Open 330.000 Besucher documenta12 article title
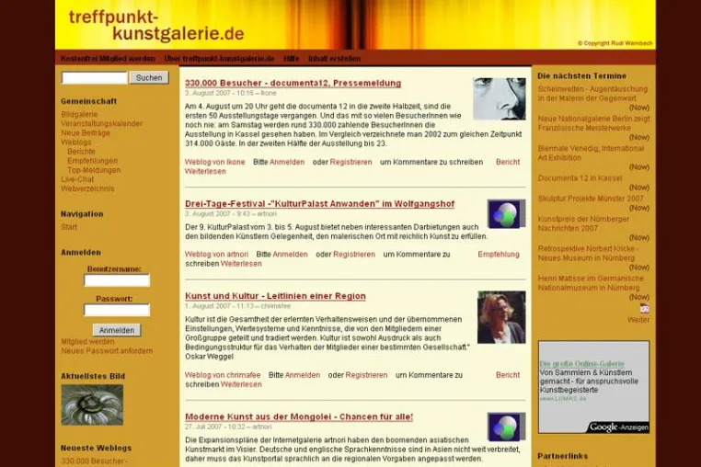 293,83
